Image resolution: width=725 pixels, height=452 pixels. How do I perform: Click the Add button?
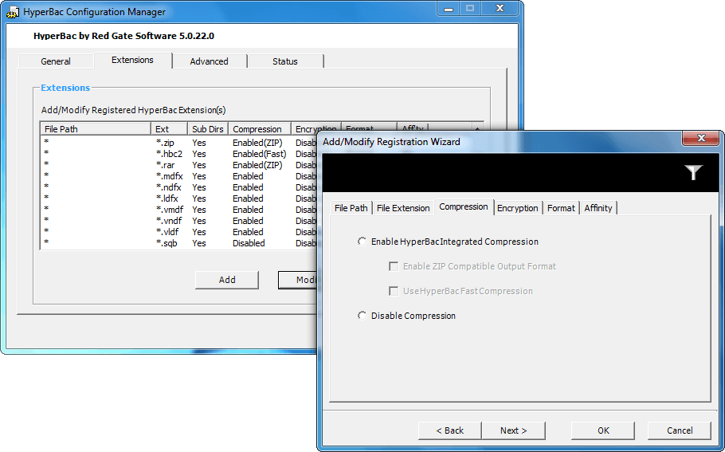point(227,280)
